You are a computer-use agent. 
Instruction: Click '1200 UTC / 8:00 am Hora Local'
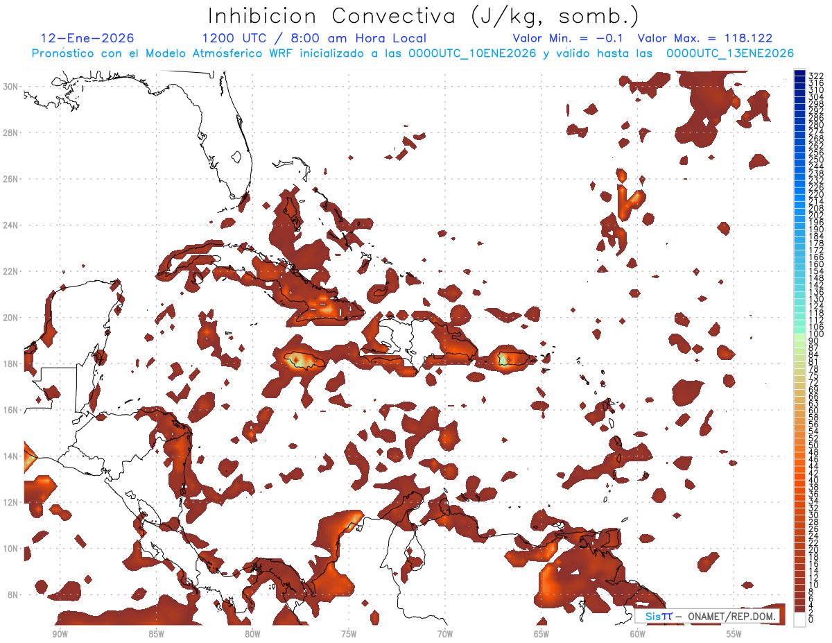(x=314, y=38)
